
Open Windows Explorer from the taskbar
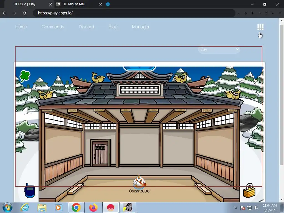point(42,207)
